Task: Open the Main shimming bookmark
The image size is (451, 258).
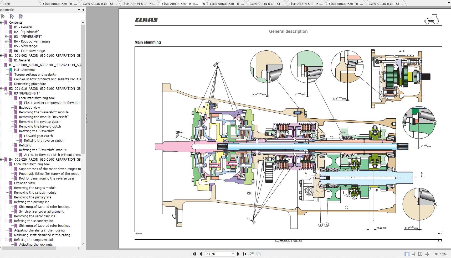Action: tap(24, 70)
